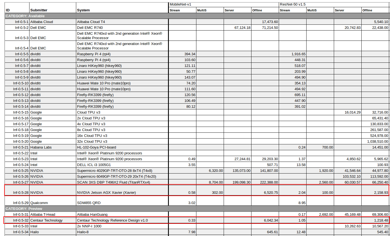Select the value 69,306.60
390x236 pixels.
click(380, 215)
